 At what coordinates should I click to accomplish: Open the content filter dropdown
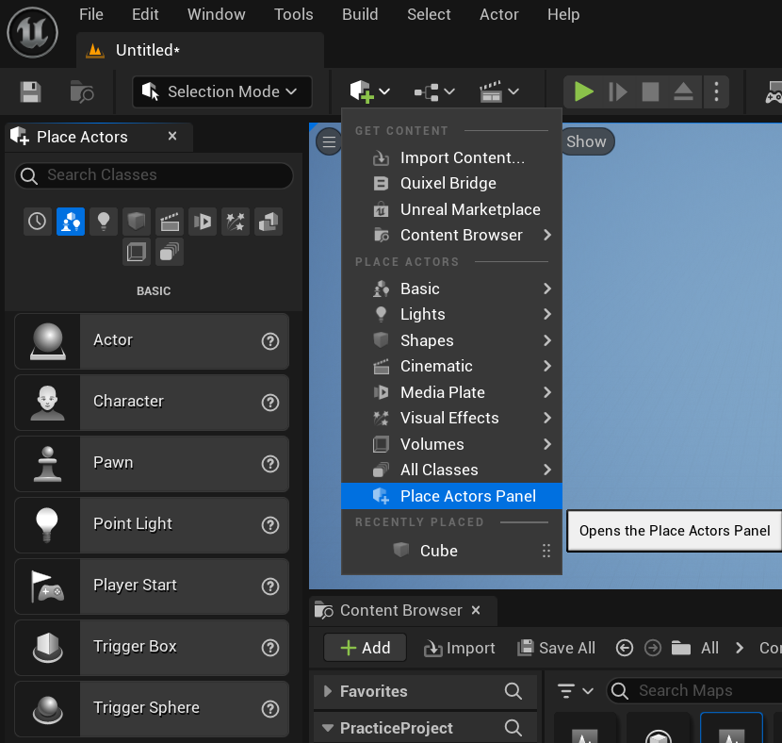pos(575,691)
